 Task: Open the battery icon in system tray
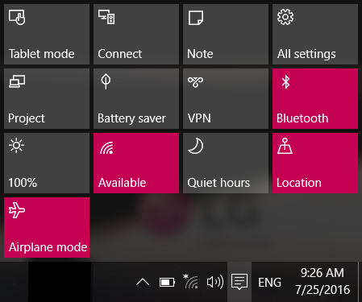click(x=167, y=283)
